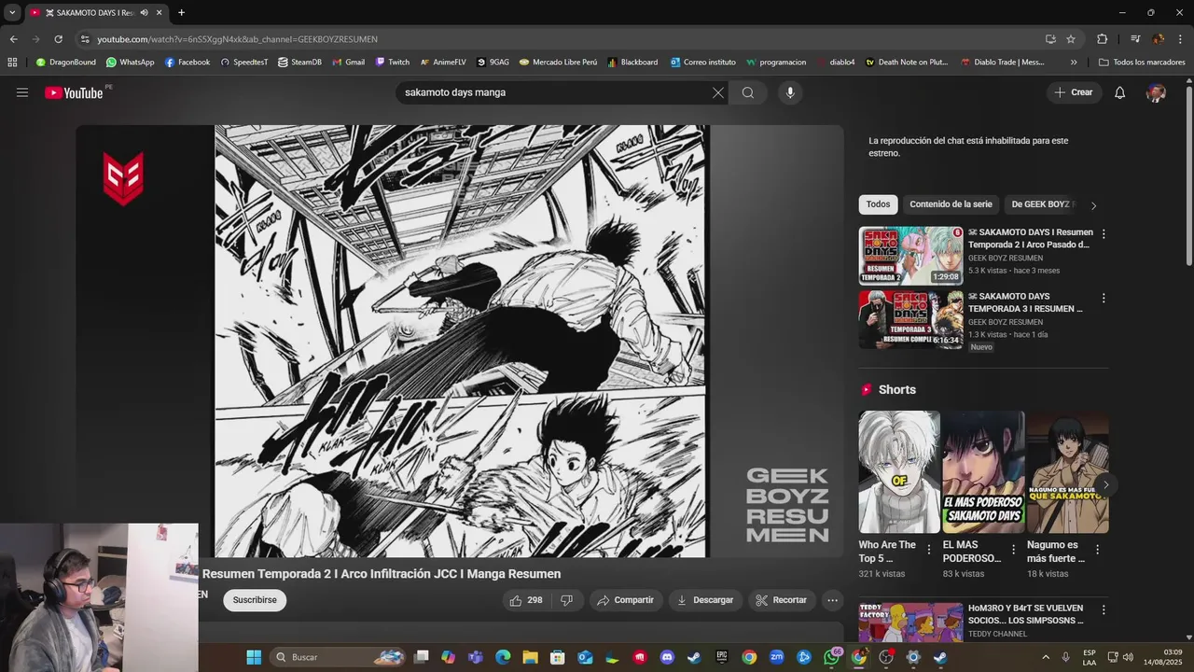Open the AnimeFLV bookmark
Image resolution: width=1194 pixels, height=672 pixels.
coord(442,63)
